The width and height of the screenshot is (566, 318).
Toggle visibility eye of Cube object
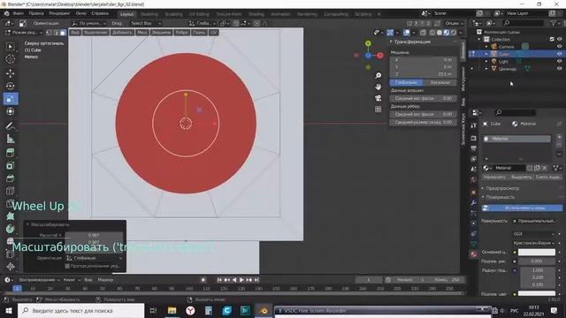click(559, 54)
